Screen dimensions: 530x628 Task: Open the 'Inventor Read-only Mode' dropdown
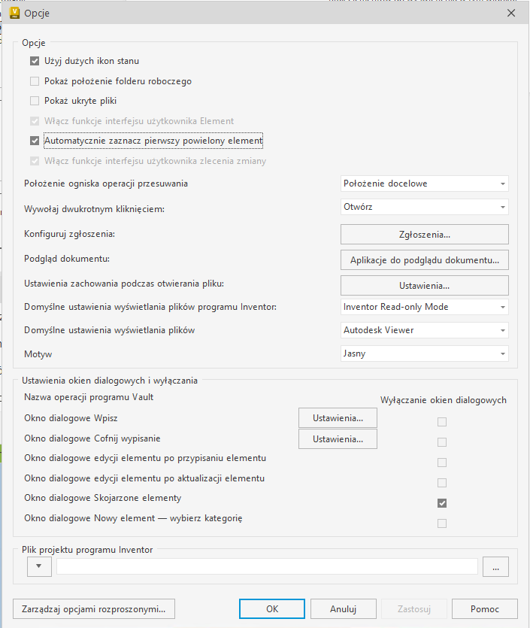(x=425, y=307)
